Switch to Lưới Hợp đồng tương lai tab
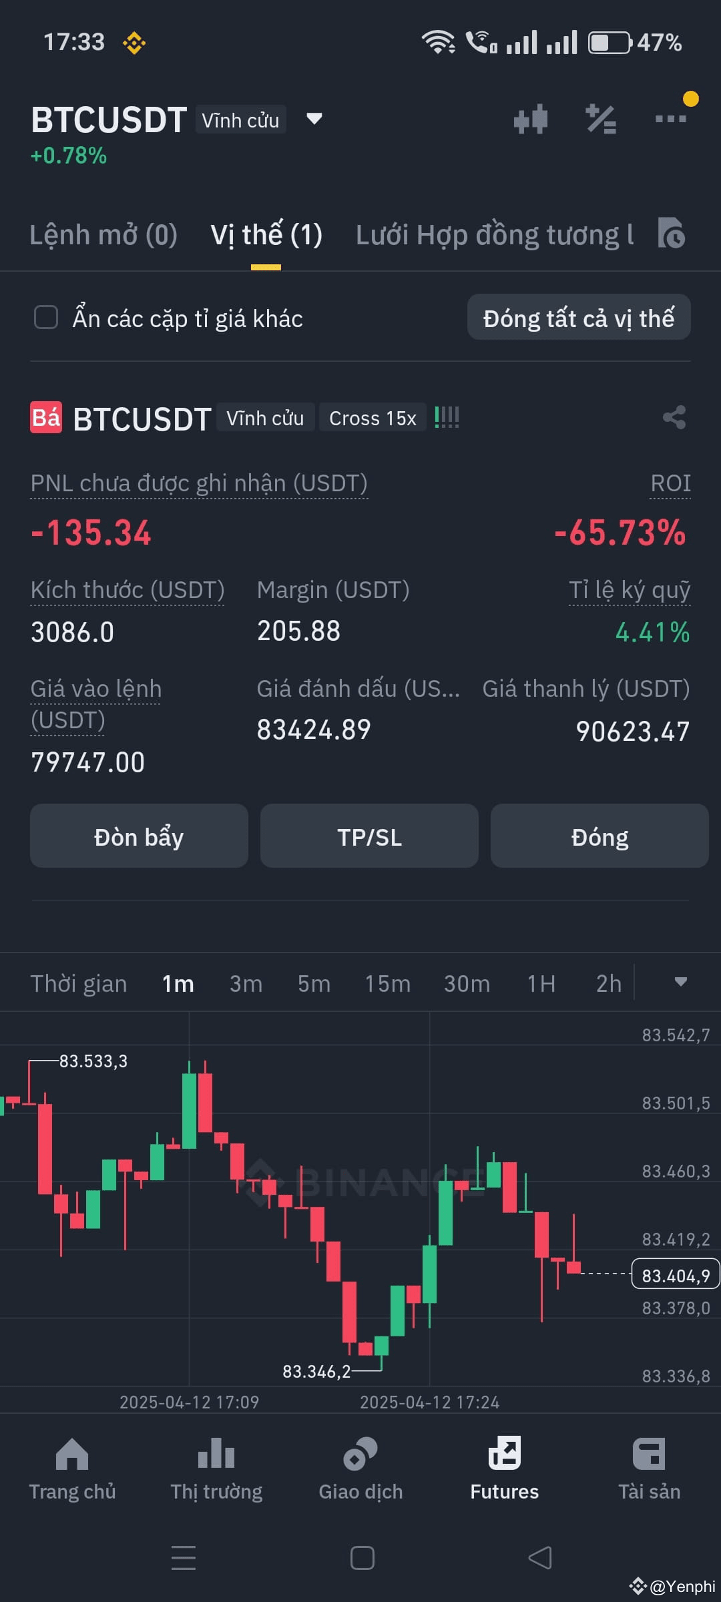The image size is (721, 1602). (495, 235)
